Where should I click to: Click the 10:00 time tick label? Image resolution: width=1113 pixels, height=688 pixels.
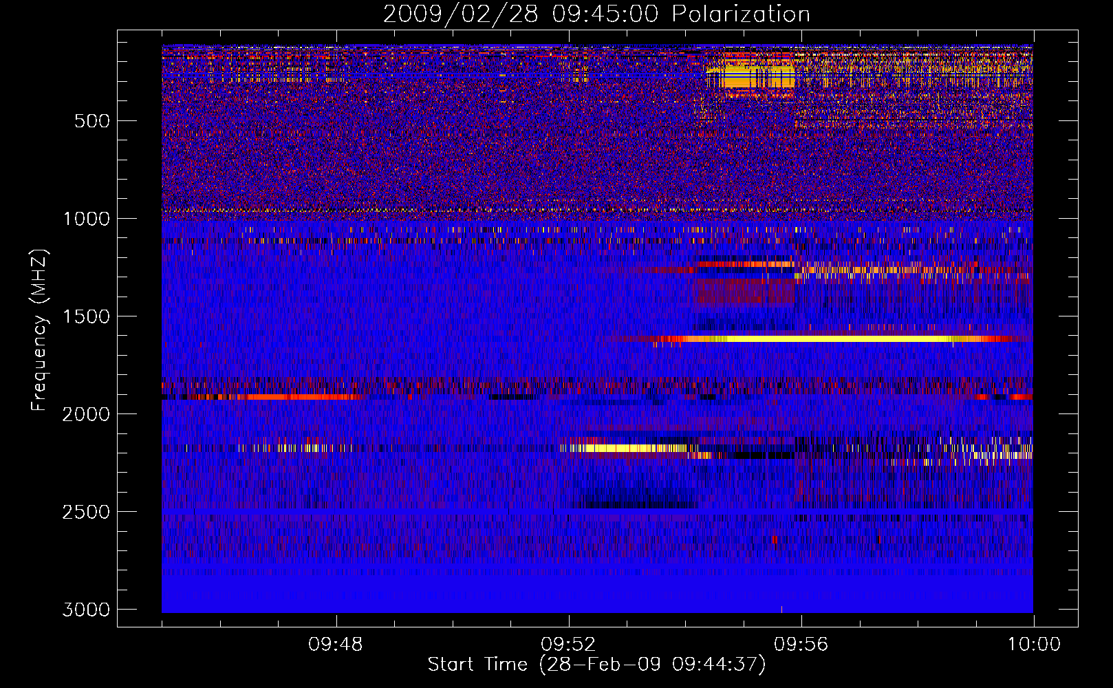pos(1034,645)
